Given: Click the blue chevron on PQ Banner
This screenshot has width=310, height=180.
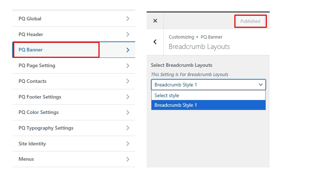Looking at the screenshot, I should (128, 50).
